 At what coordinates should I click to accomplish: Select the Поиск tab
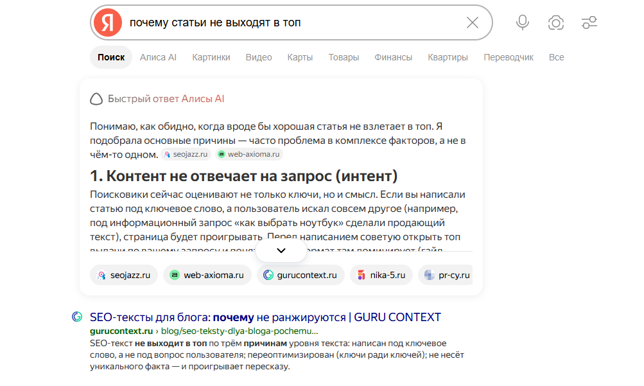click(111, 57)
